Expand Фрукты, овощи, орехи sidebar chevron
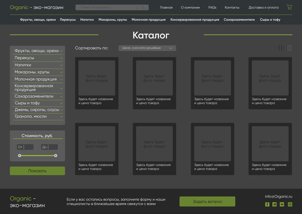The image size is (302, 214). 61,51
